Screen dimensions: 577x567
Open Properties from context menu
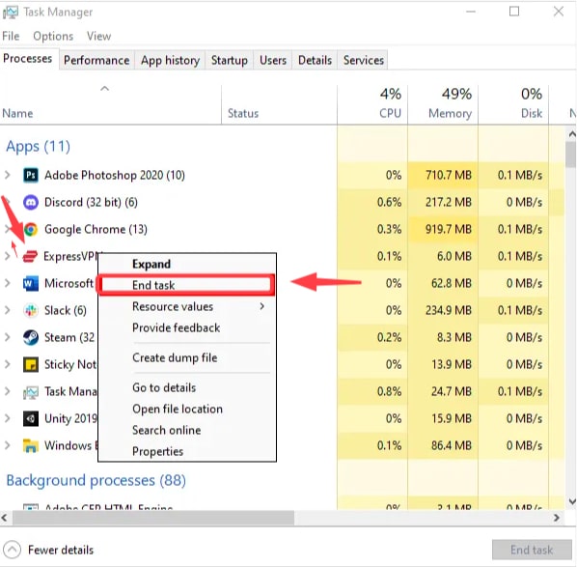click(187, 452)
